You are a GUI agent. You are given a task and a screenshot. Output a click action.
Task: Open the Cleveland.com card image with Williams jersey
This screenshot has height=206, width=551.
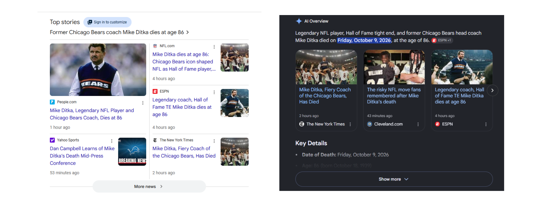(394, 67)
